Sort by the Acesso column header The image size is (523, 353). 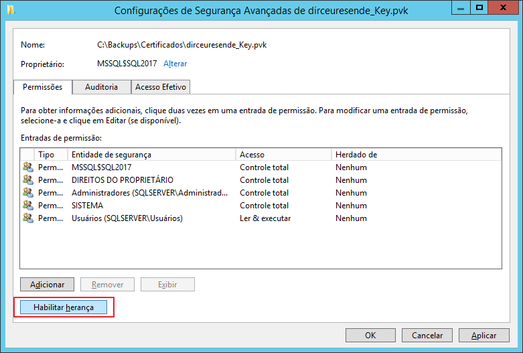pyautogui.click(x=284, y=155)
